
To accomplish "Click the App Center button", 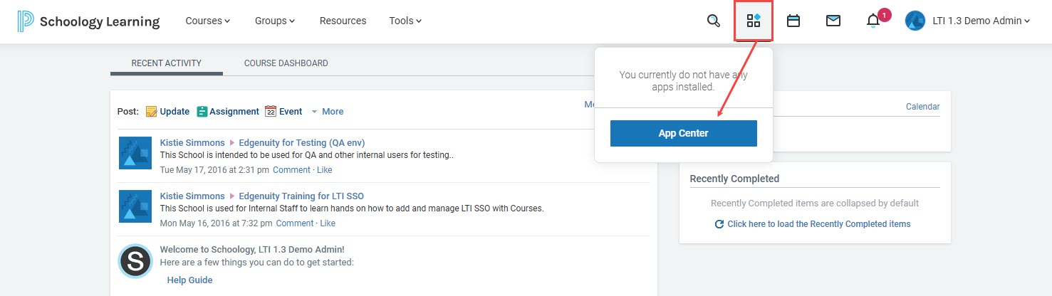I will [684, 133].
